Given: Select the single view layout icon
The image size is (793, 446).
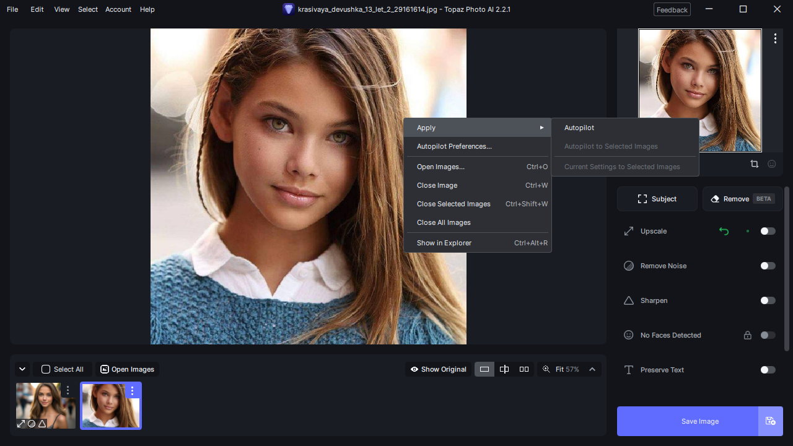Looking at the screenshot, I should (x=484, y=369).
